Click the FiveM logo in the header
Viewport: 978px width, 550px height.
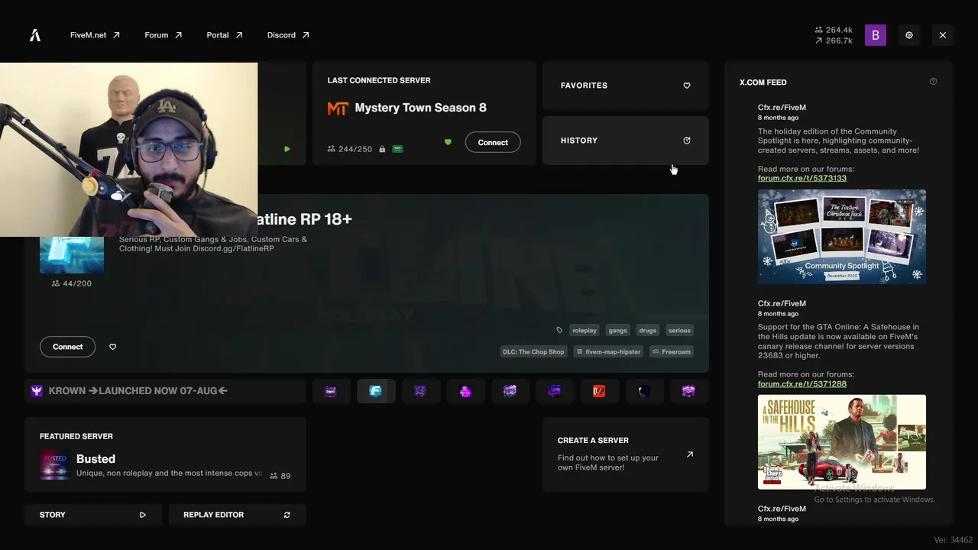coord(35,35)
